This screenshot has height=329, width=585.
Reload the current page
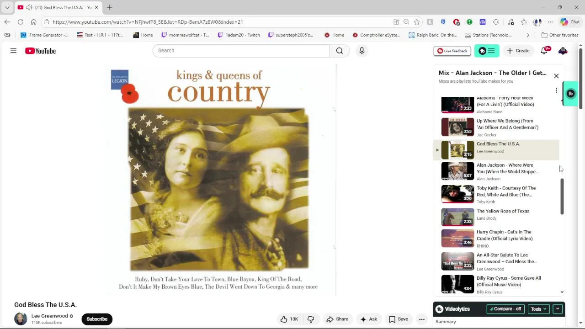(x=20, y=22)
